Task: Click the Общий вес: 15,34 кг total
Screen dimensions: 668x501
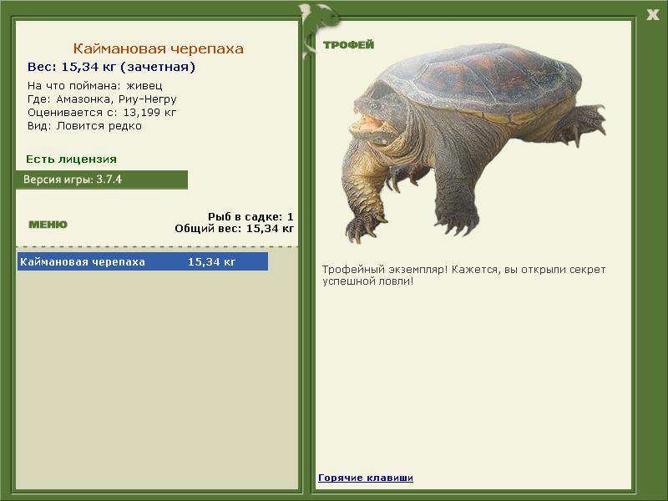Action: pyautogui.click(x=235, y=229)
